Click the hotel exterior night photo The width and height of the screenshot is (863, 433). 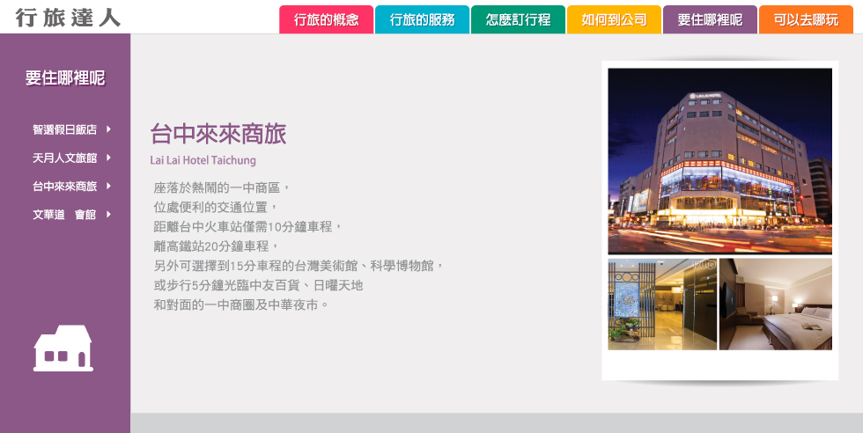pyautogui.click(x=720, y=161)
